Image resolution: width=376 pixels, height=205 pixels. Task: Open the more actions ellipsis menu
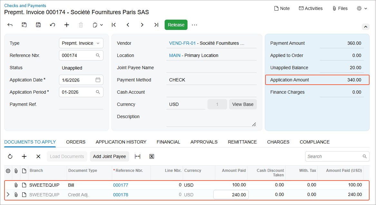195,25
